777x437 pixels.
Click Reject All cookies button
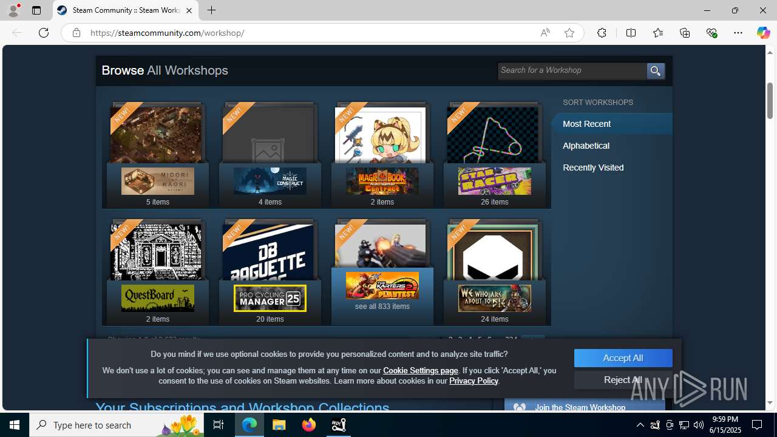tap(623, 380)
